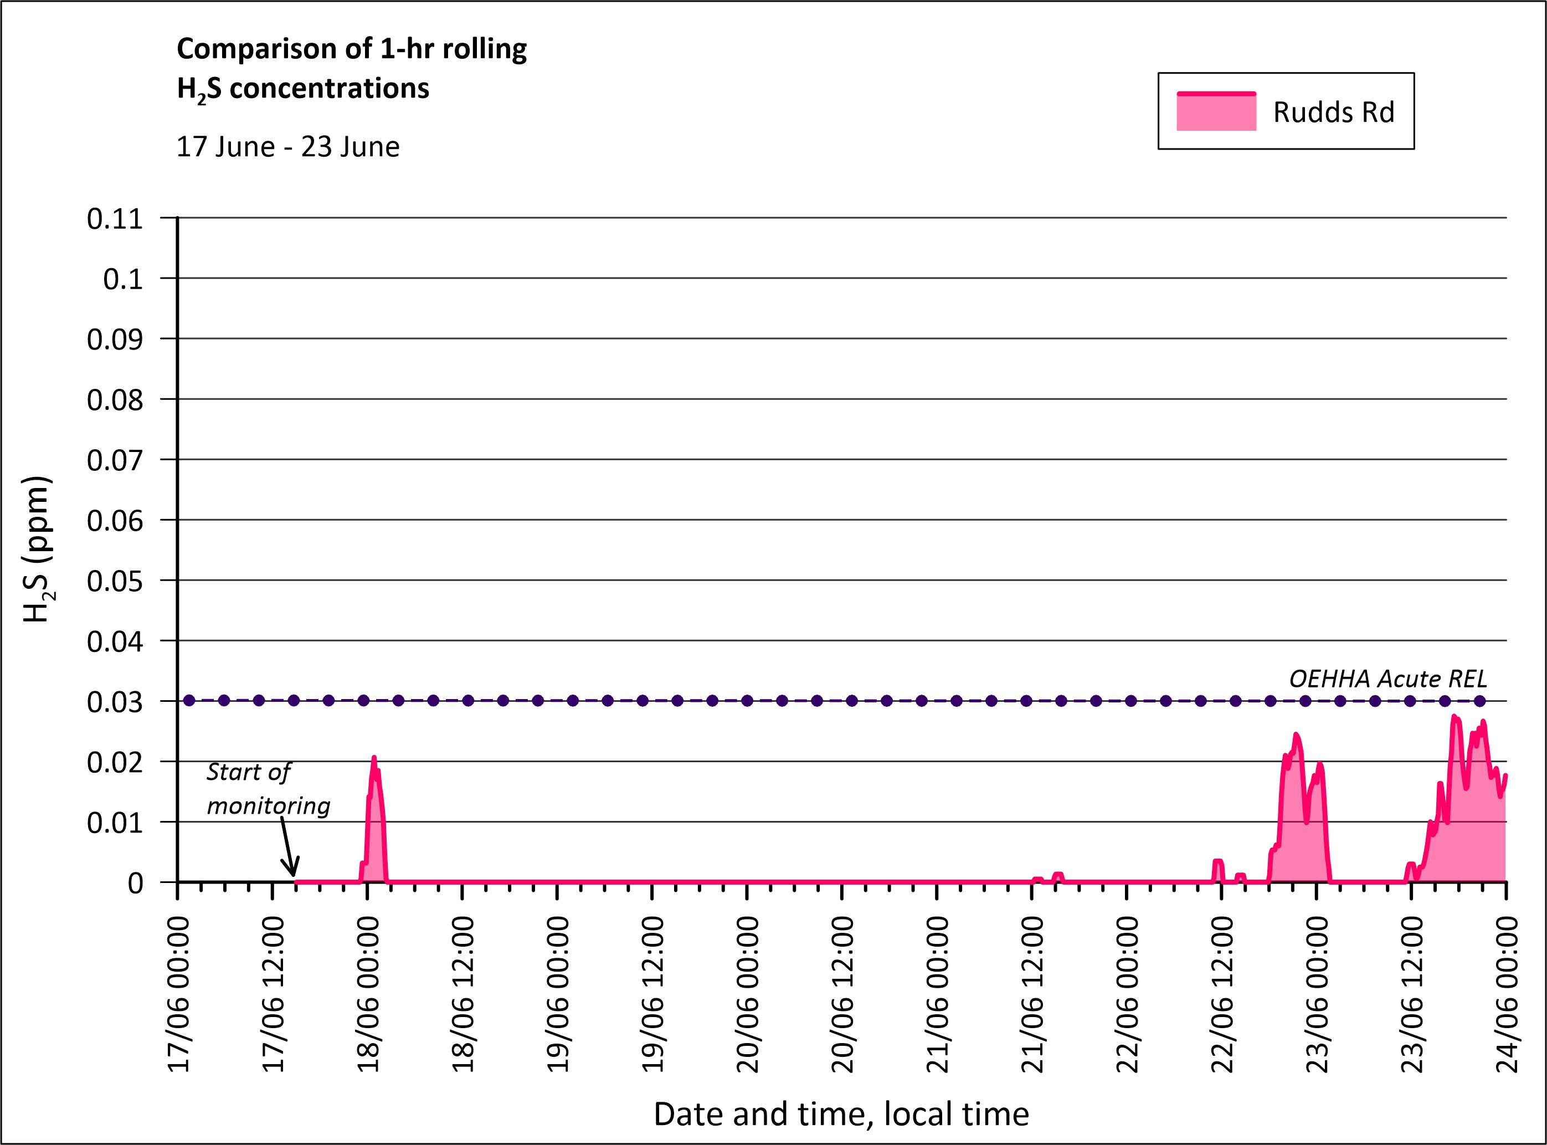
Task: Click the Rudds Rd legend color swatch
Action: [1216, 112]
